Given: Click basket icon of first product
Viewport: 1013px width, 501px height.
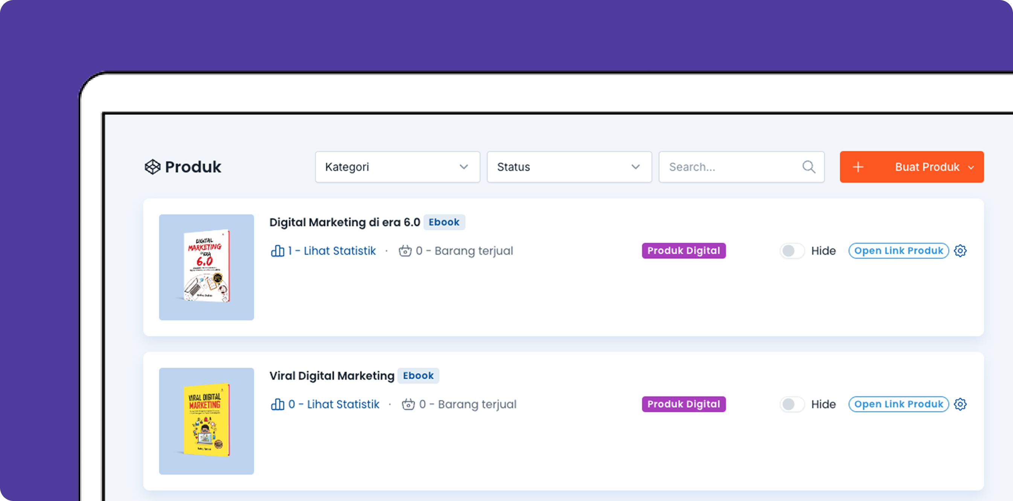Looking at the screenshot, I should 405,251.
